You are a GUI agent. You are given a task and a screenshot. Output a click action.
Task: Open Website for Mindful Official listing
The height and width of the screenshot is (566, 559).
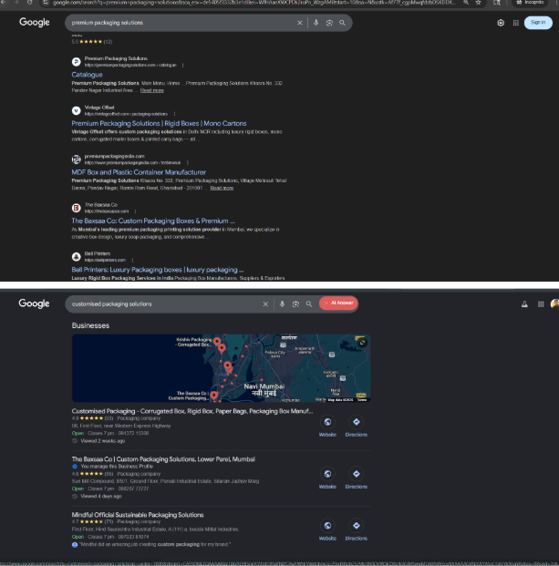click(x=327, y=530)
